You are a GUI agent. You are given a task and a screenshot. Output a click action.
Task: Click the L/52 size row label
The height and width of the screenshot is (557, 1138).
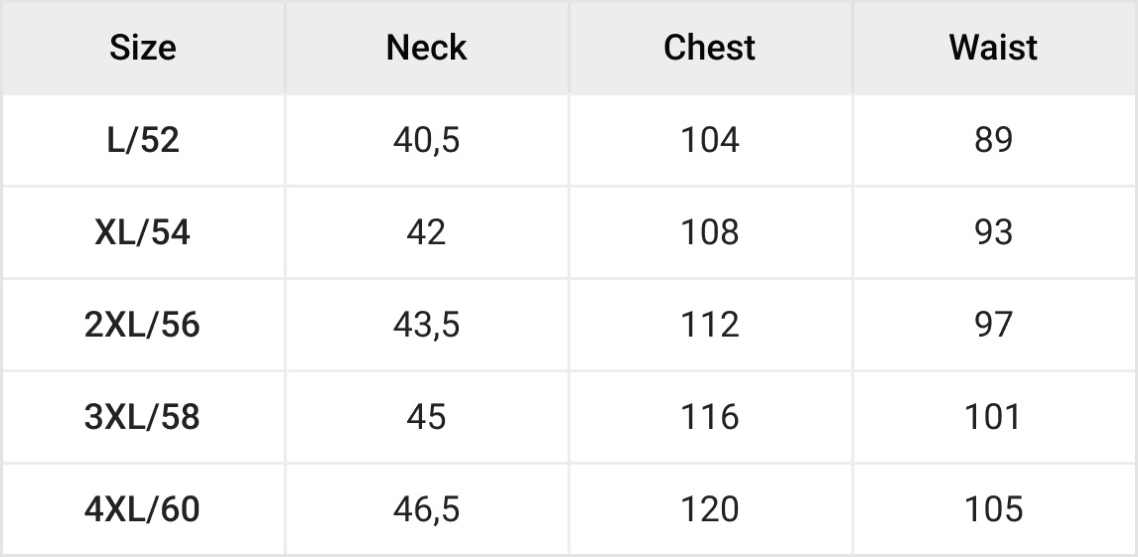tap(143, 140)
